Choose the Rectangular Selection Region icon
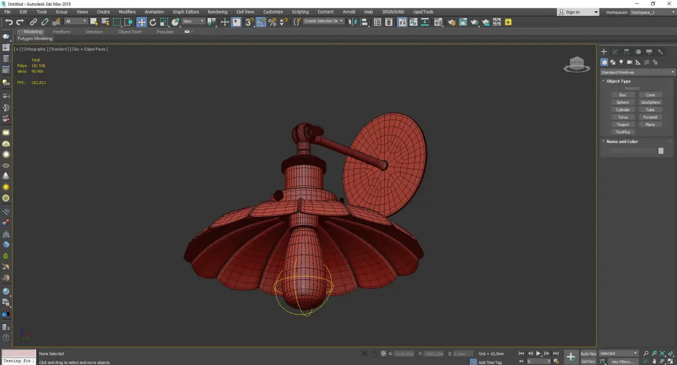 pos(117,22)
